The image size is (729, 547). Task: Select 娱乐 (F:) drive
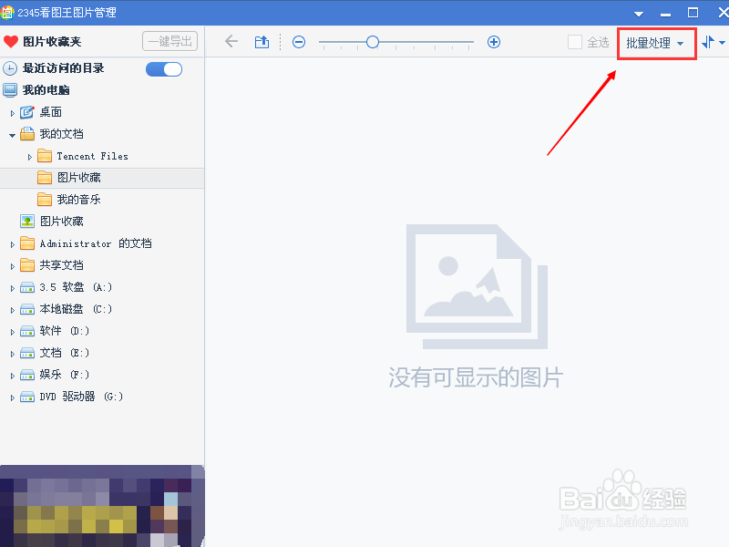64,375
